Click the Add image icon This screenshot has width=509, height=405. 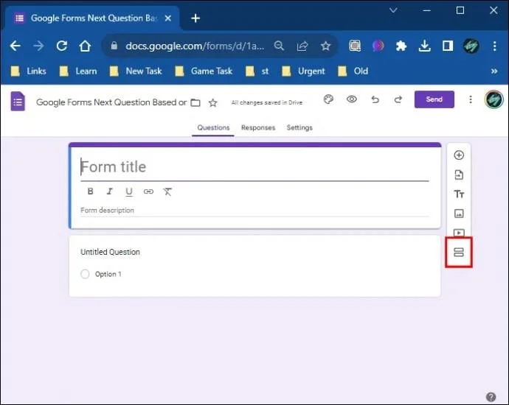pyautogui.click(x=459, y=214)
